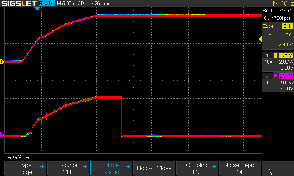The height and width of the screenshot is (176, 294).
Task: Select channel 2 ground marker
Action: coord(2,135)
